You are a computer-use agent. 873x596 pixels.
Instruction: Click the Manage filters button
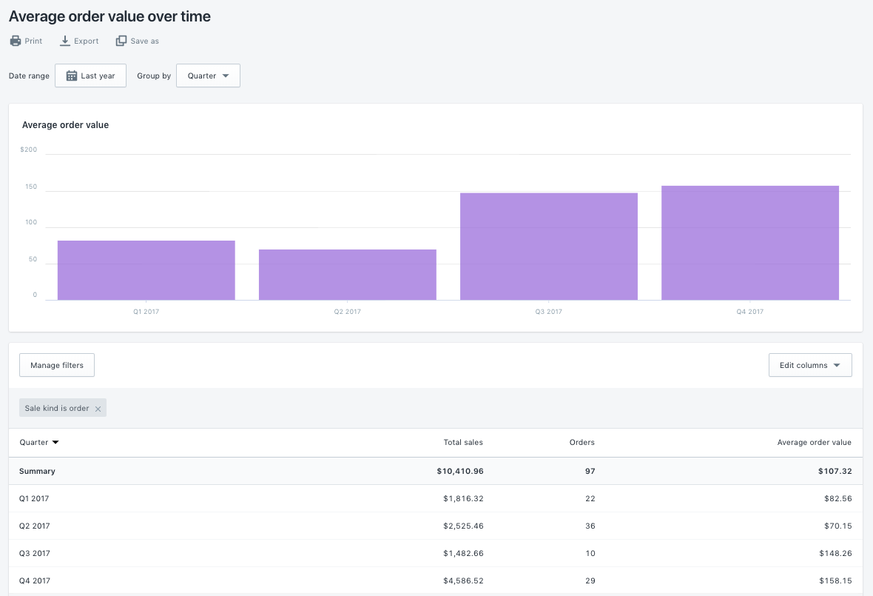point(57,366)
